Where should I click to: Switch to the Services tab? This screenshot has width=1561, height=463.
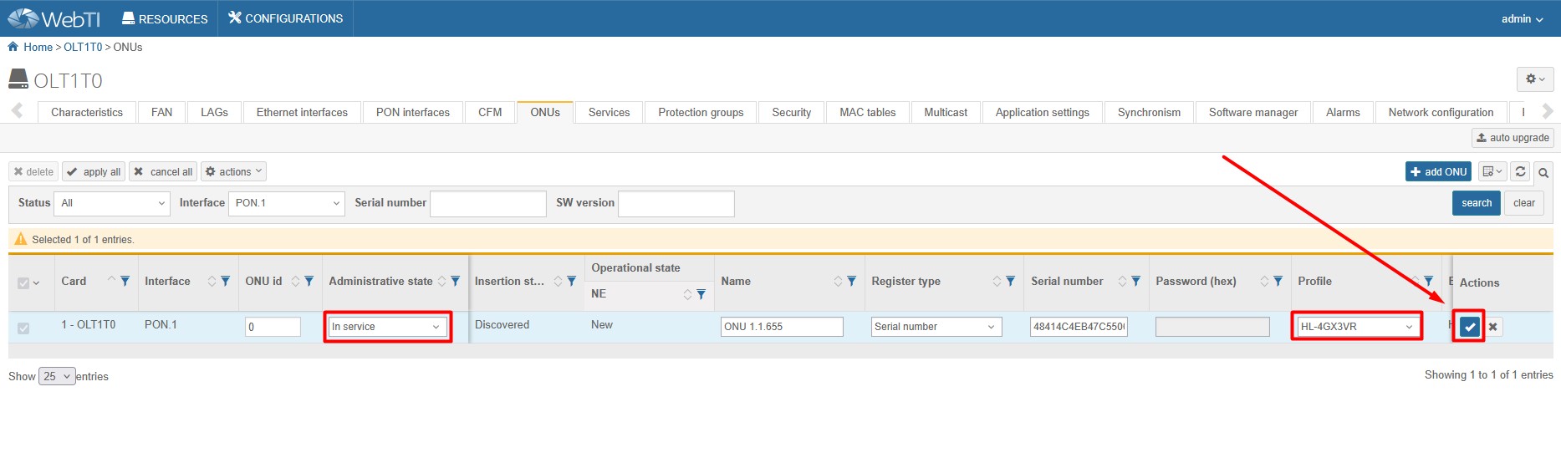pyautogui.click(x=609, y=112)
